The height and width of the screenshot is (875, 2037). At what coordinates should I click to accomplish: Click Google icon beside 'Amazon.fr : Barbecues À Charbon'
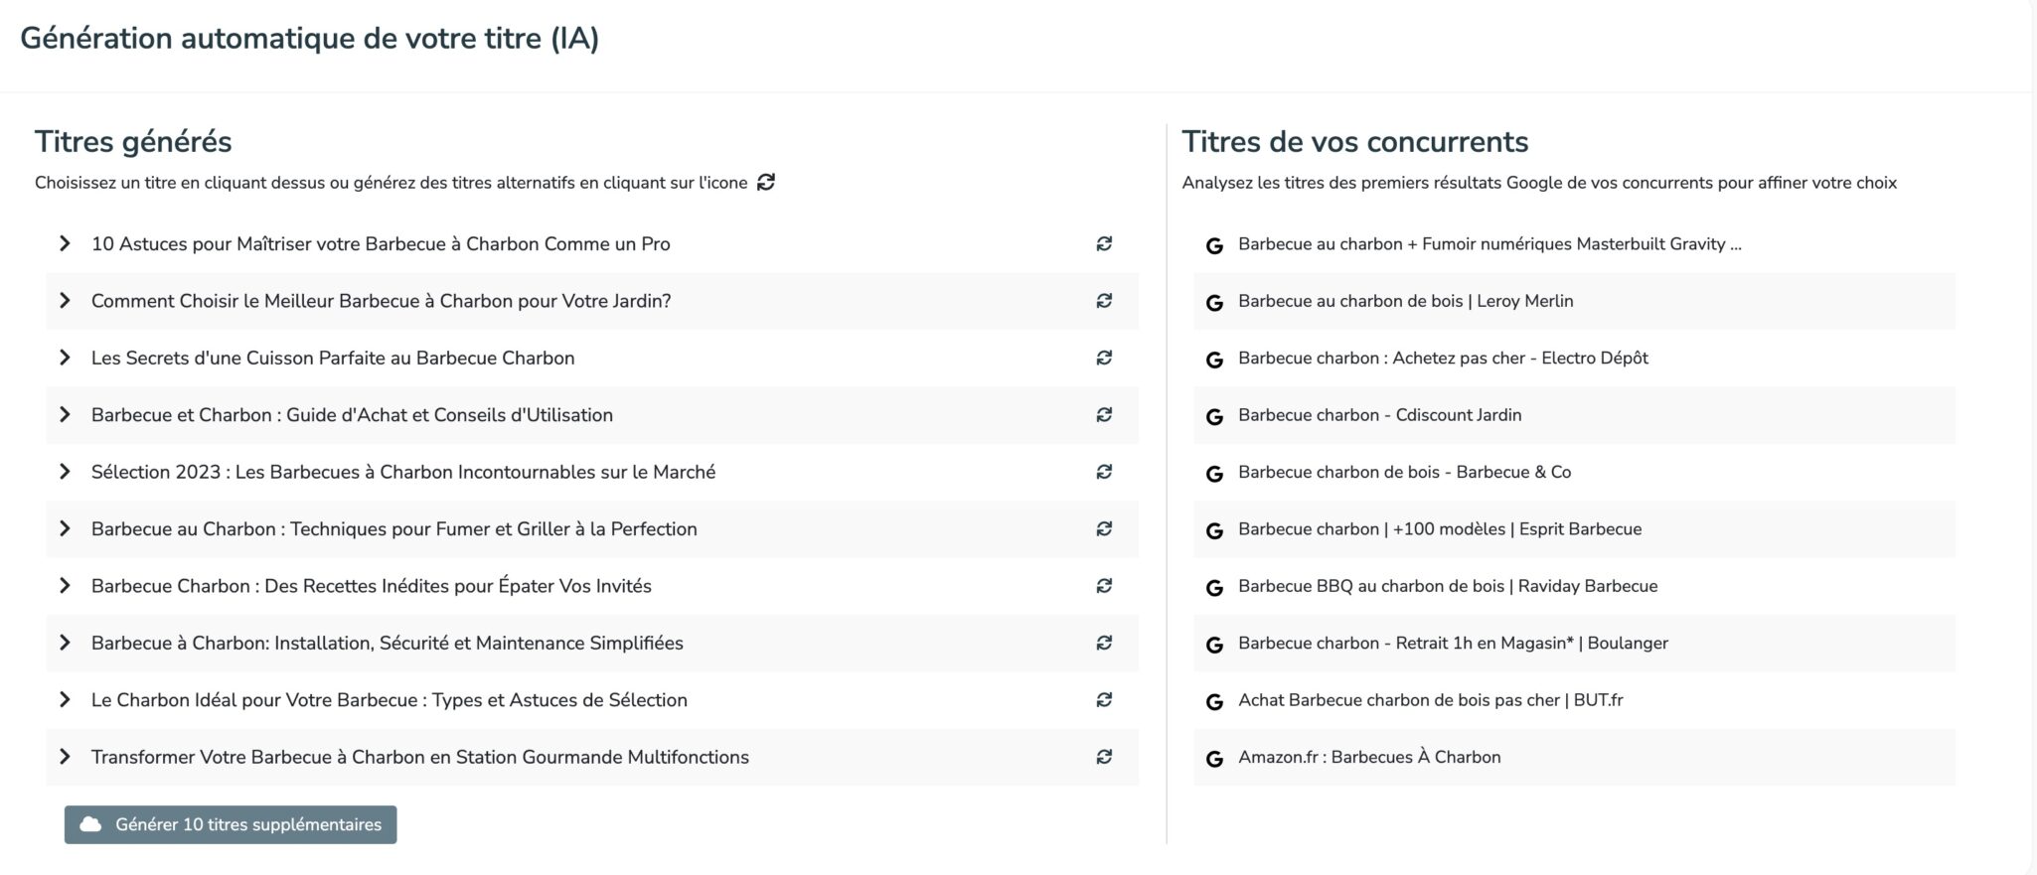click(1213, 759)
